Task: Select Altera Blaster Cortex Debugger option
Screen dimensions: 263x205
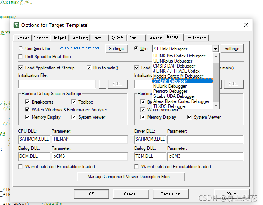Action: (182, 101)
